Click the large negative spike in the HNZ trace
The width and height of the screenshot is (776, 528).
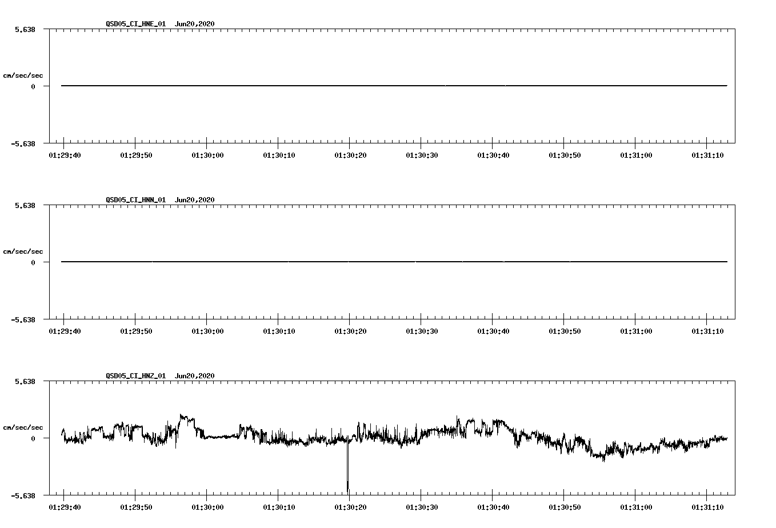pyautogui.click(x=347, y=466)
